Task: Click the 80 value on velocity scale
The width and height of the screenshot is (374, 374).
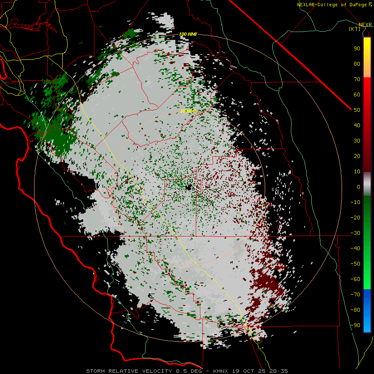Action: tap(357, 64)
